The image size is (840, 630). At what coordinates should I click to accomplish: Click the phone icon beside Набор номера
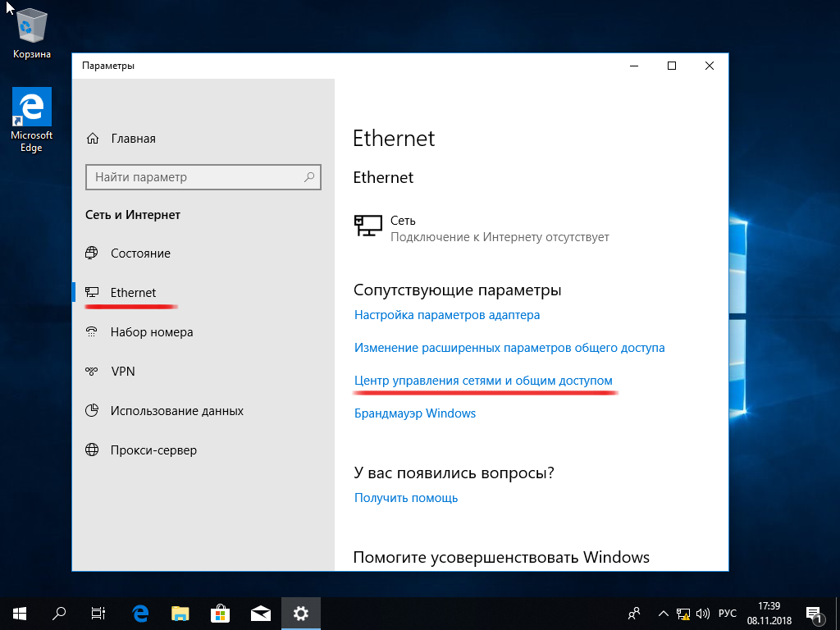coord(92,331)
